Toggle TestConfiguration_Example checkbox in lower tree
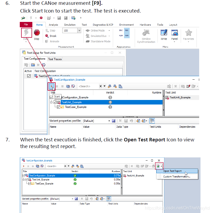212x213 pixels. tap(24, 176)
